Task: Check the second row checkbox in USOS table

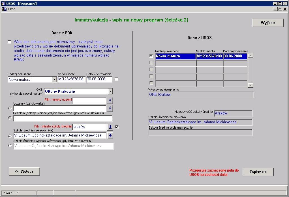Action: coord(151,62)
